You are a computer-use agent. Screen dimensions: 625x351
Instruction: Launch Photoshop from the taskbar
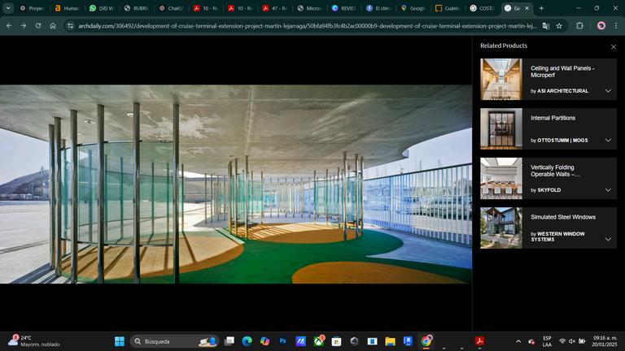click(283, 341)
